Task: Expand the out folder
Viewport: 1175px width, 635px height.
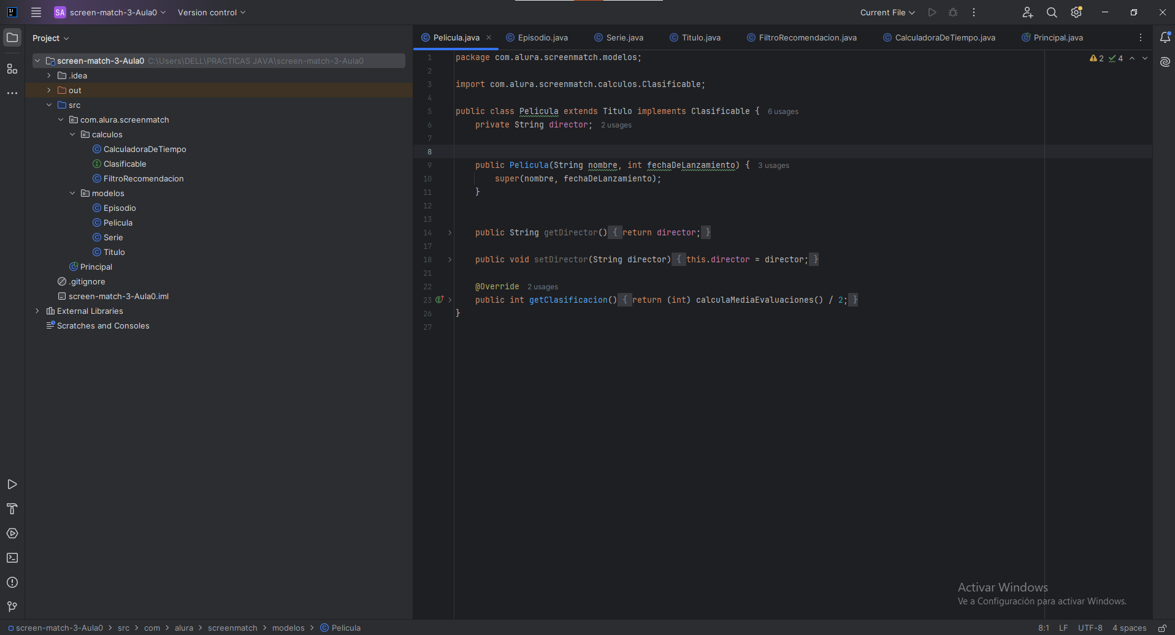Action: coord(49,90)
